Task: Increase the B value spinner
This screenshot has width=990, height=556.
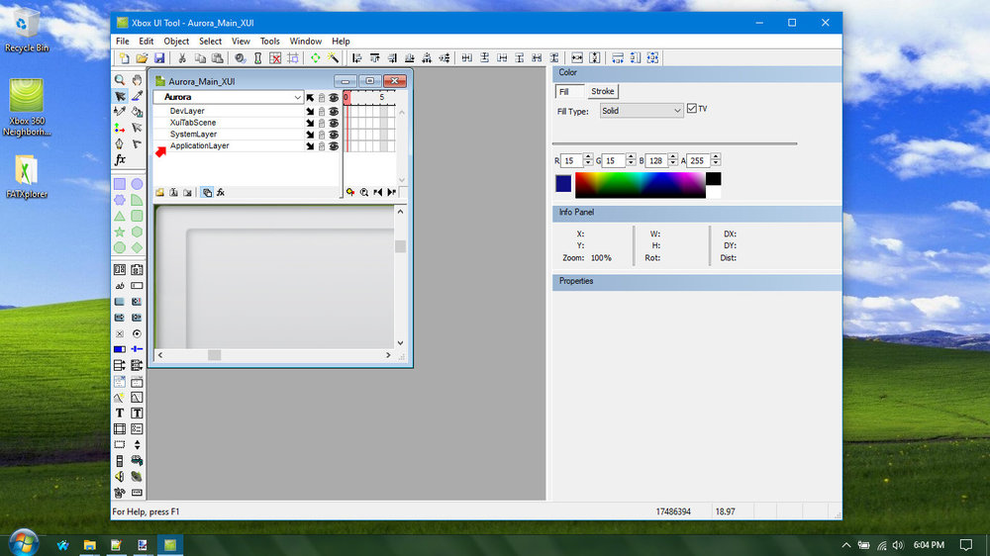Action: tap(672, 157)
